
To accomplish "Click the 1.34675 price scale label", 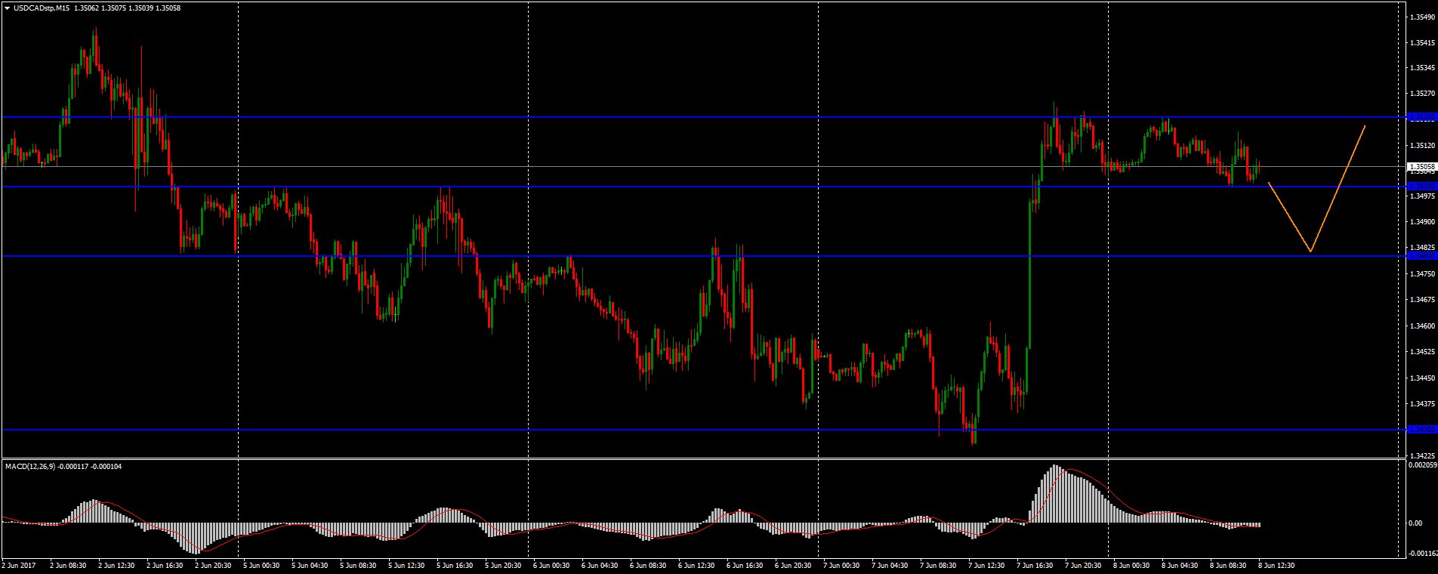I will click(x=1422, y=300).
